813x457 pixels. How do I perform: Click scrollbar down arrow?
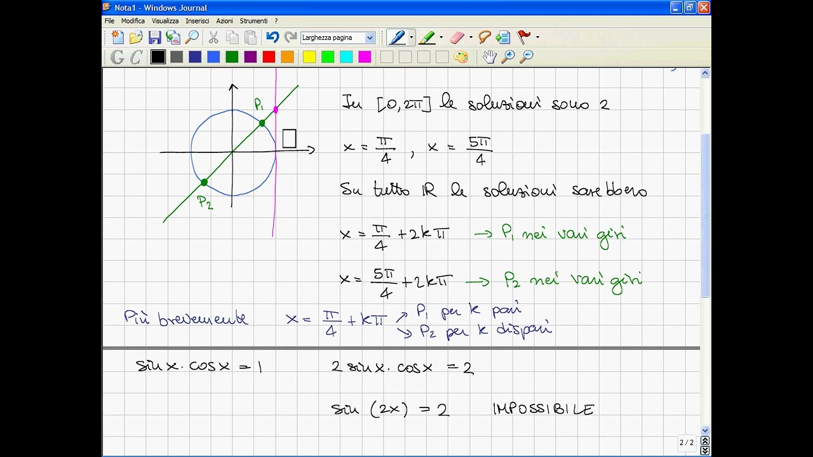click(705, 430)
